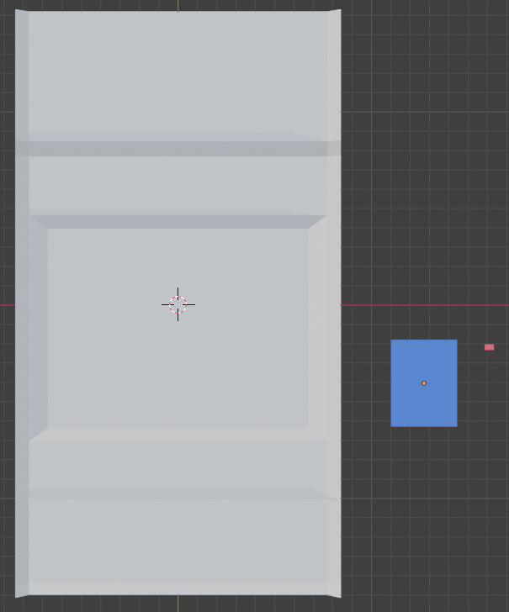This screenshot has height=612, width=509.
Task: Click the right beveled side of recessed panel
Action: pos(317,328)
